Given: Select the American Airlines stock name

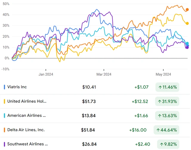Looking at the screenshot, I should click(x=27, y=116).
